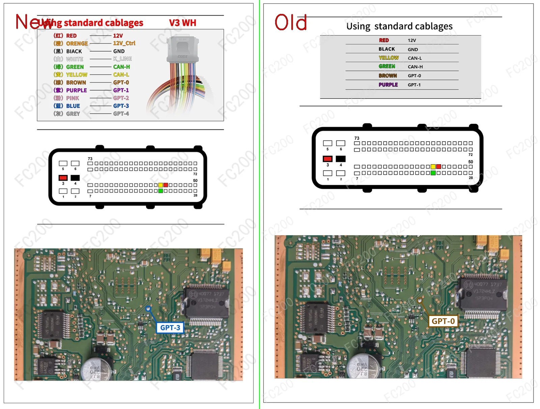Click the YELLOW CAN-L entry in the old table
540x409 pixels.
coord(402,58)
